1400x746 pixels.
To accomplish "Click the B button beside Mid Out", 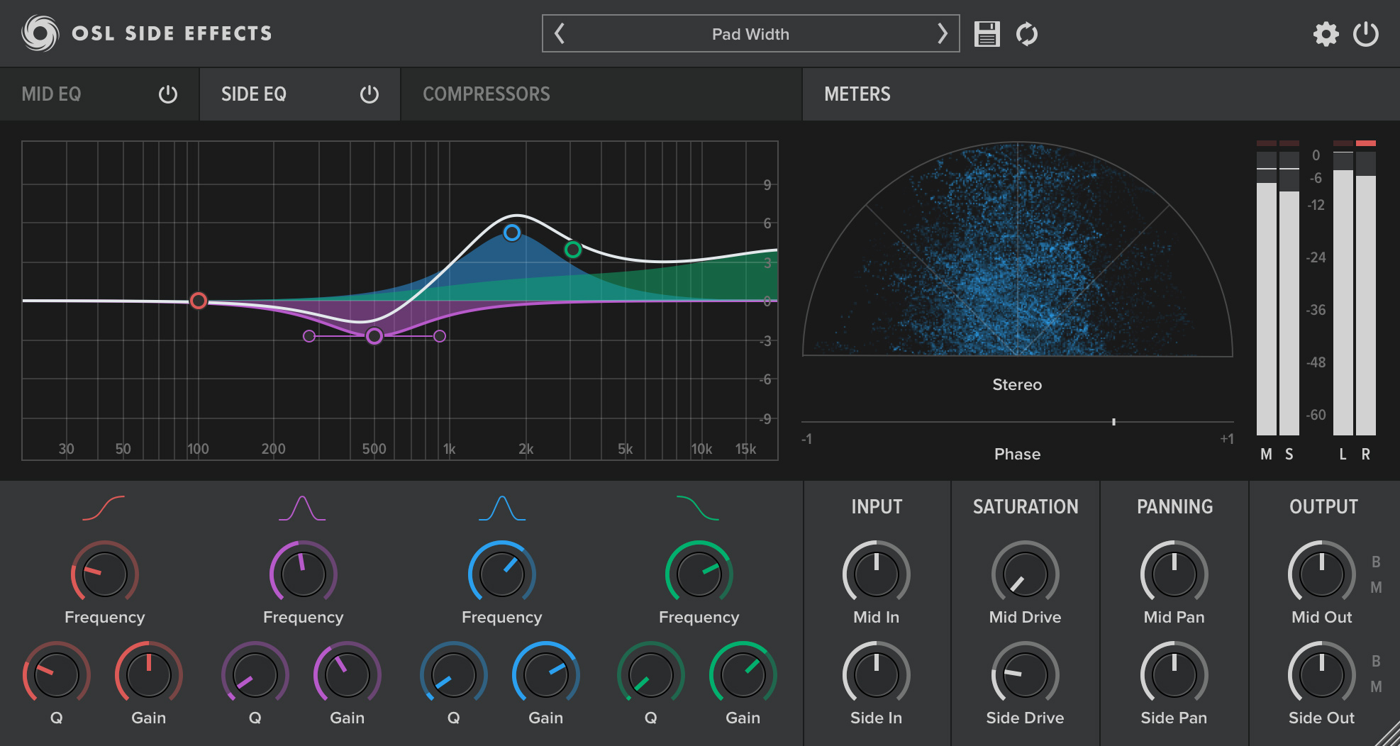I will coord(1376,562).
